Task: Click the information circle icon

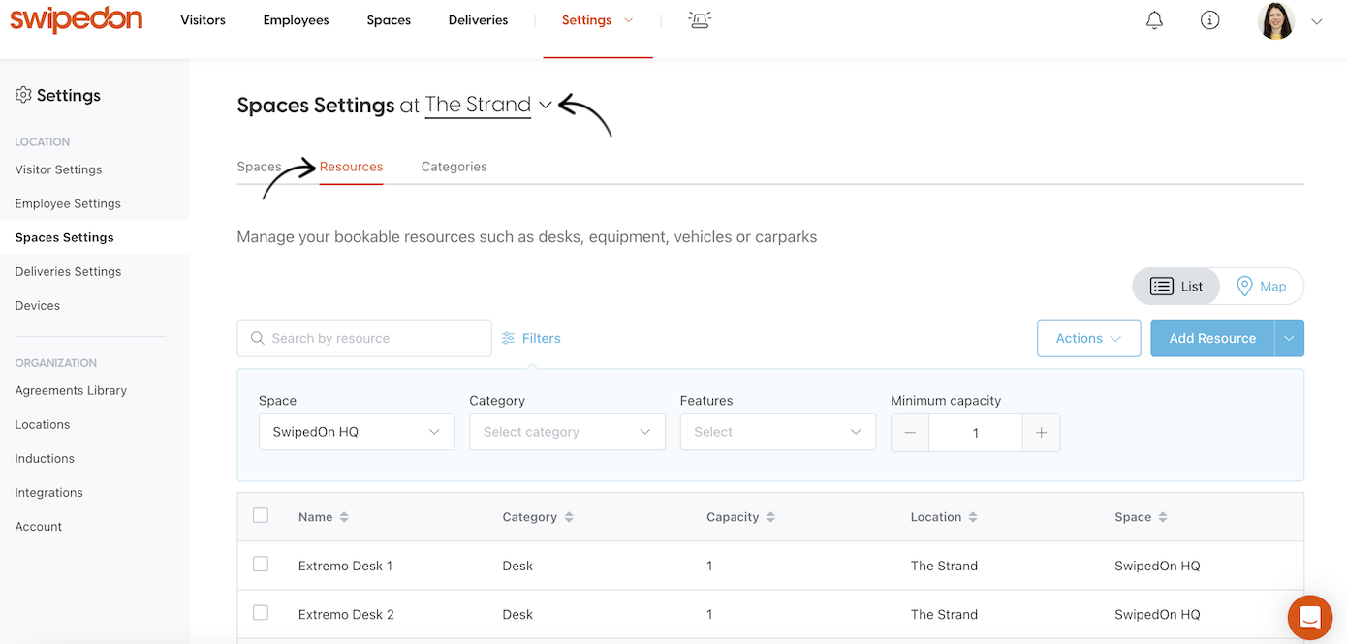Action: [1209, 20]
